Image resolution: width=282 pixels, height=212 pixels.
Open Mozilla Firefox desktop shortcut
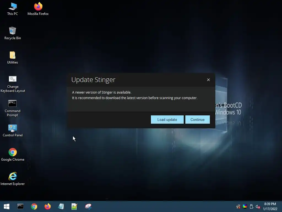coord(38,9)
